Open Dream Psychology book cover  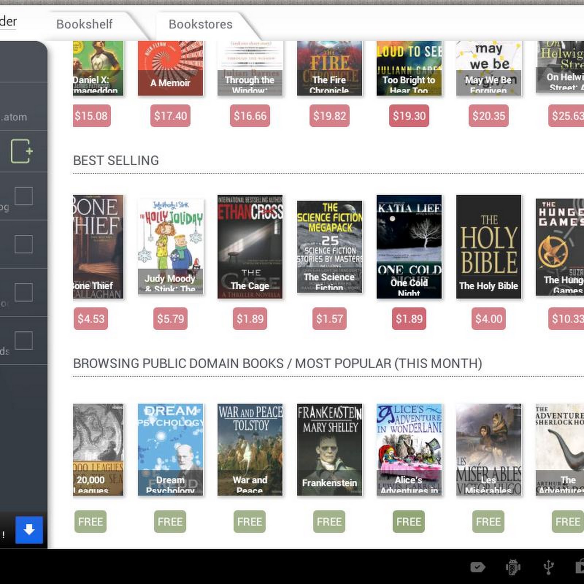[x=170, y=450]
